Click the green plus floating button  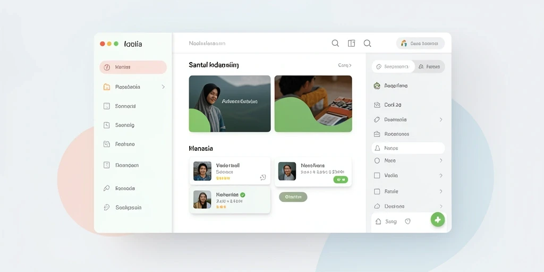tap(438, 219)
